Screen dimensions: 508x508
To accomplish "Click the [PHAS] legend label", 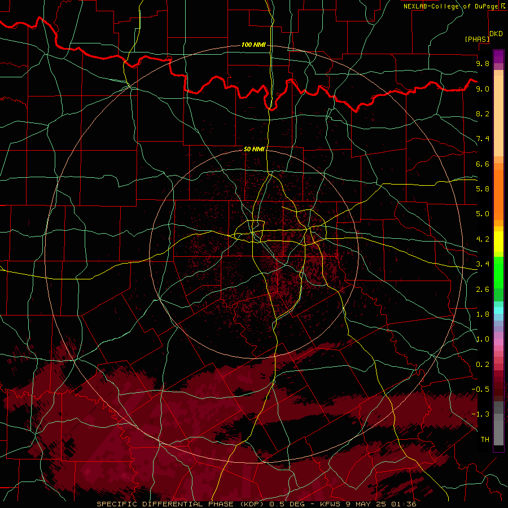I will point(477,39).
